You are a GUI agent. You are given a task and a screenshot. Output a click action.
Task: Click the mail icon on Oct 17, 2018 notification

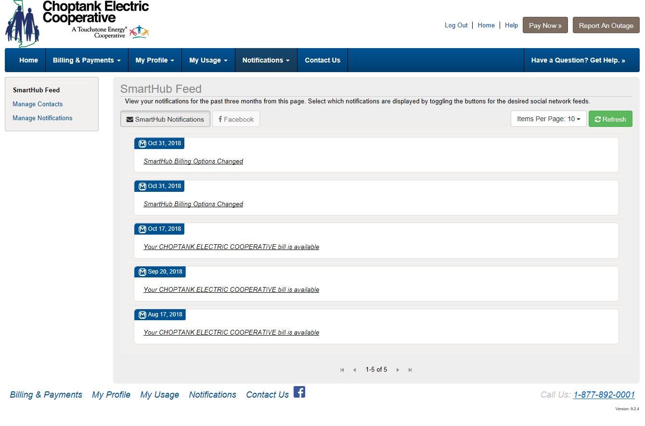pos(142,229)
